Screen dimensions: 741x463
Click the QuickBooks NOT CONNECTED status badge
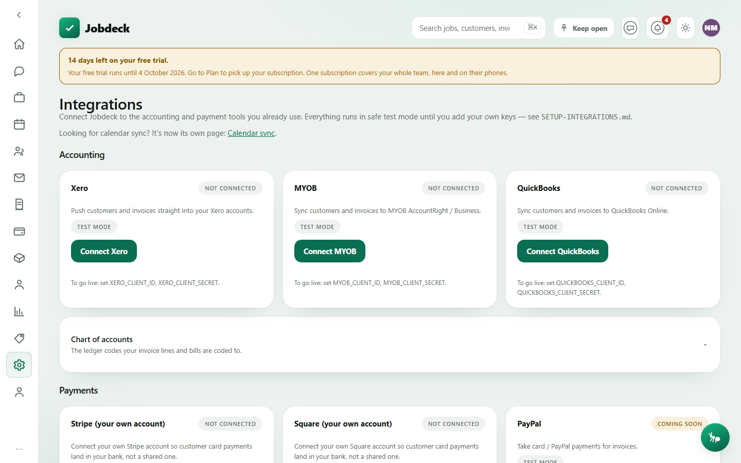pos(677,188)
